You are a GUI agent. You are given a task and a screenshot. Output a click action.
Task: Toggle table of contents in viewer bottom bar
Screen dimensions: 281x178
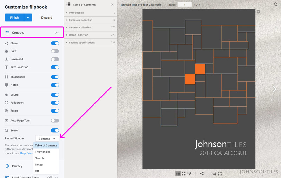(178, 173)
